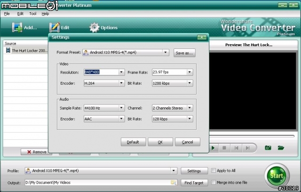Click the Settings button beside Profile
Viewport: 301px width, 192px height.
(x=194, y=171)
